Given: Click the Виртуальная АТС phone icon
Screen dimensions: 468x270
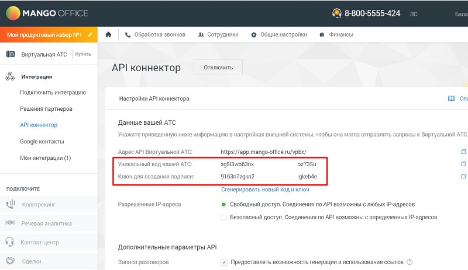Looking at the screenshot, I should [10, 54].
